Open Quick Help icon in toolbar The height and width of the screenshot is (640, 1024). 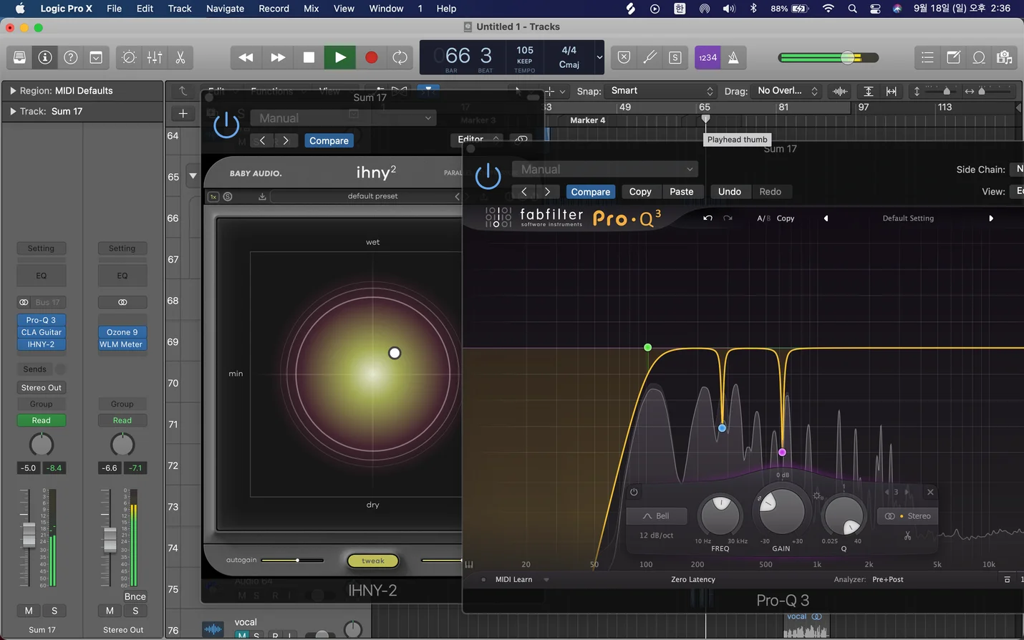coord(71,57)
